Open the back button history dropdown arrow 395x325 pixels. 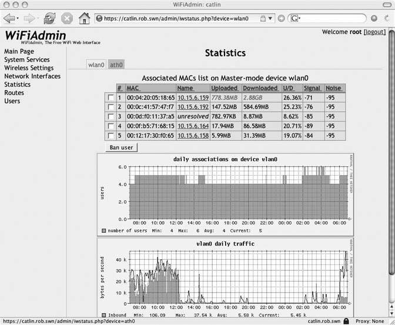18,19
